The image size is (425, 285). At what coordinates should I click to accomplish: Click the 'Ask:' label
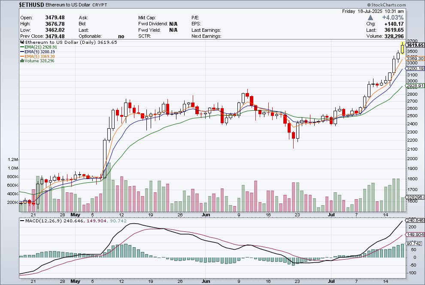[x=83, y=18]
